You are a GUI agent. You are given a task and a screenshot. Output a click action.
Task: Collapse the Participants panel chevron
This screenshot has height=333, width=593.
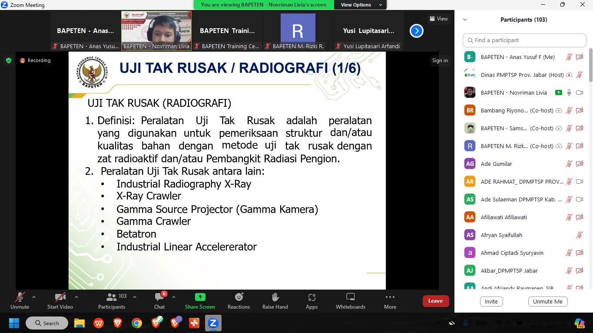pyautogui.click(x=465, y=20)
